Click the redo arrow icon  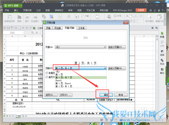[27, 28]
